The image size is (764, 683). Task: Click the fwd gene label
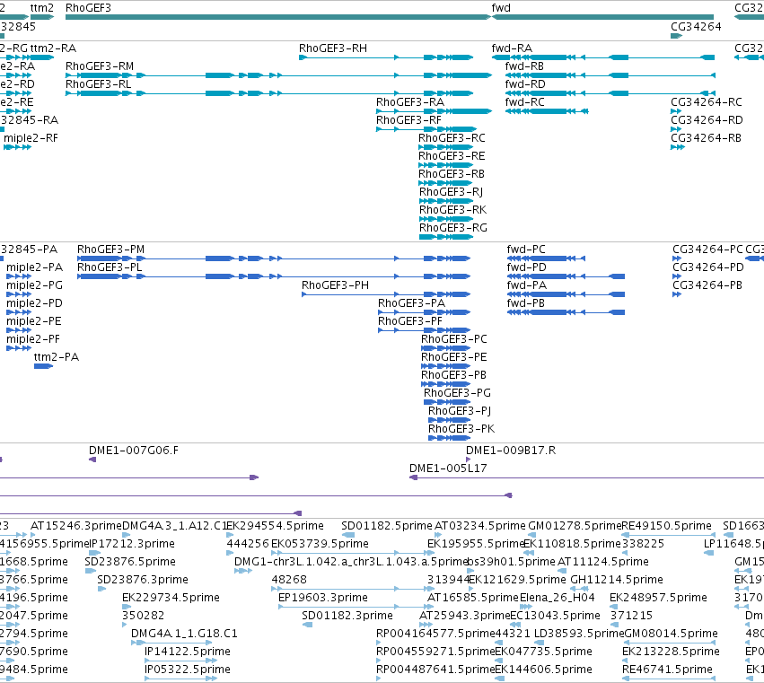tap(501, 8)
